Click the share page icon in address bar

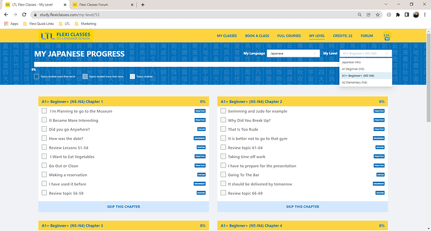pos(369,14)
